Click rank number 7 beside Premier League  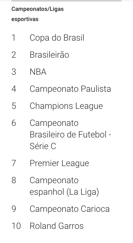[x=14, y=163]
